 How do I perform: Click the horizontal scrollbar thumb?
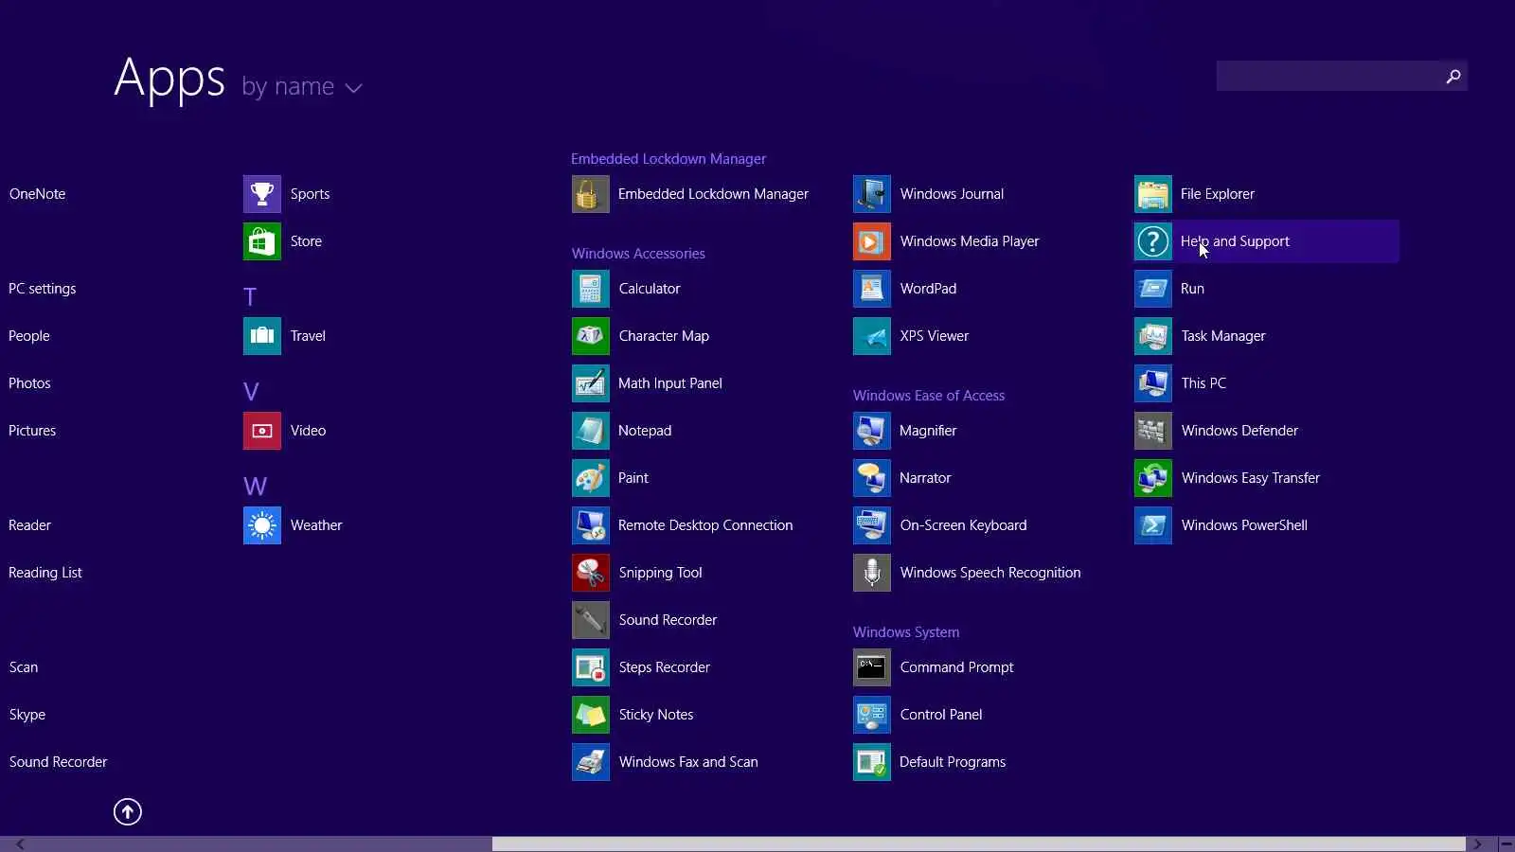pos(978,844)
